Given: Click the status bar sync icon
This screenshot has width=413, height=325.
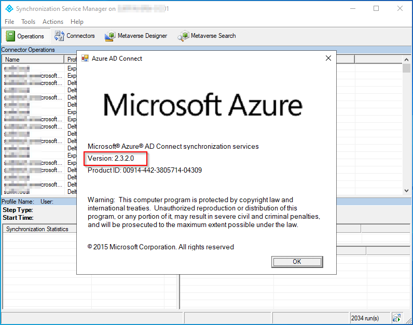Looking at the screenshot, I should (397, 318).
